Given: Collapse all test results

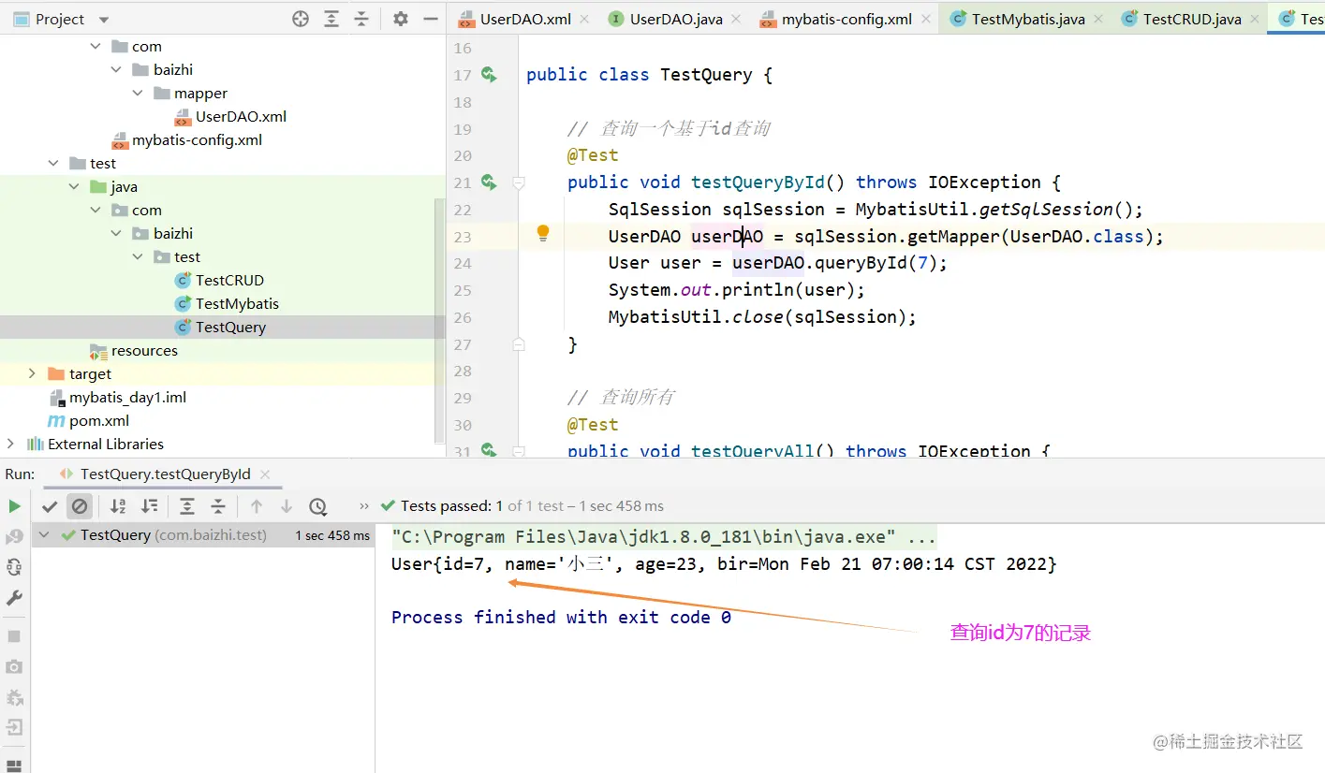Looking at the screenshot, I should point(218,506).
